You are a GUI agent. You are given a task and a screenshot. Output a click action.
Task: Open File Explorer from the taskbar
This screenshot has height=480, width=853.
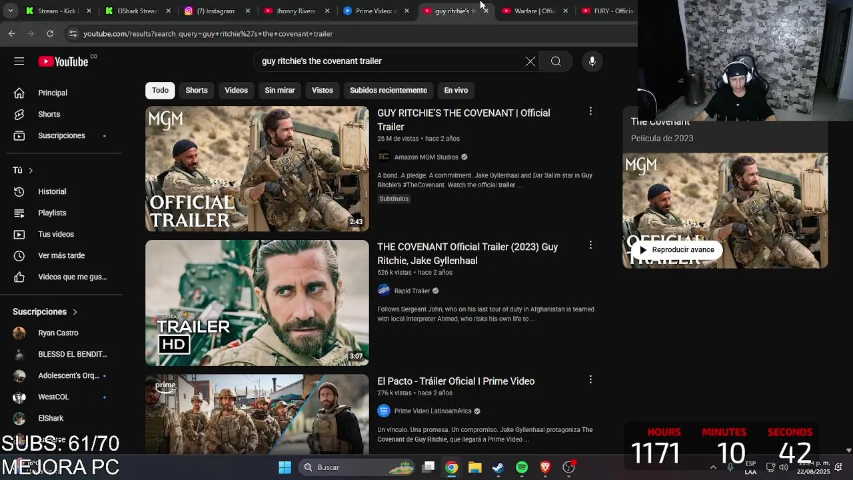coord(474,467)
